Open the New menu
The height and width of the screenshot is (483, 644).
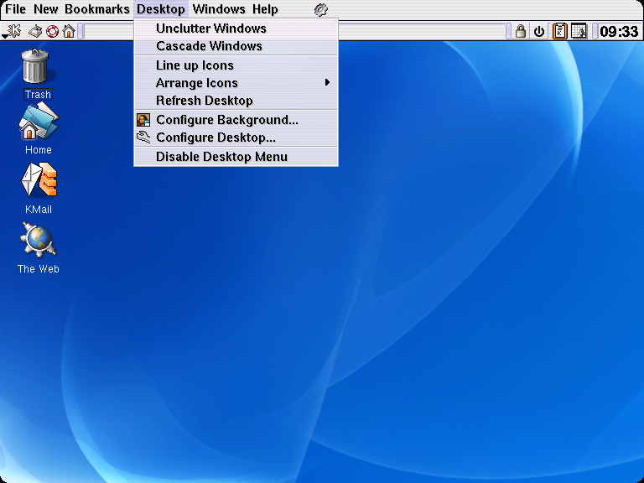(45, 9)
